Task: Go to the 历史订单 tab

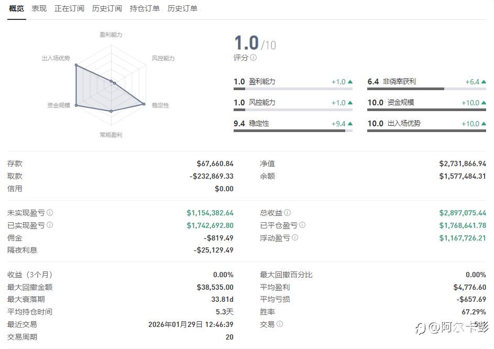Action: tap(182, 8)
